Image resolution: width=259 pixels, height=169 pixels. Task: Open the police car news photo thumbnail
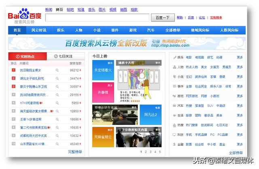pos(115,115)
